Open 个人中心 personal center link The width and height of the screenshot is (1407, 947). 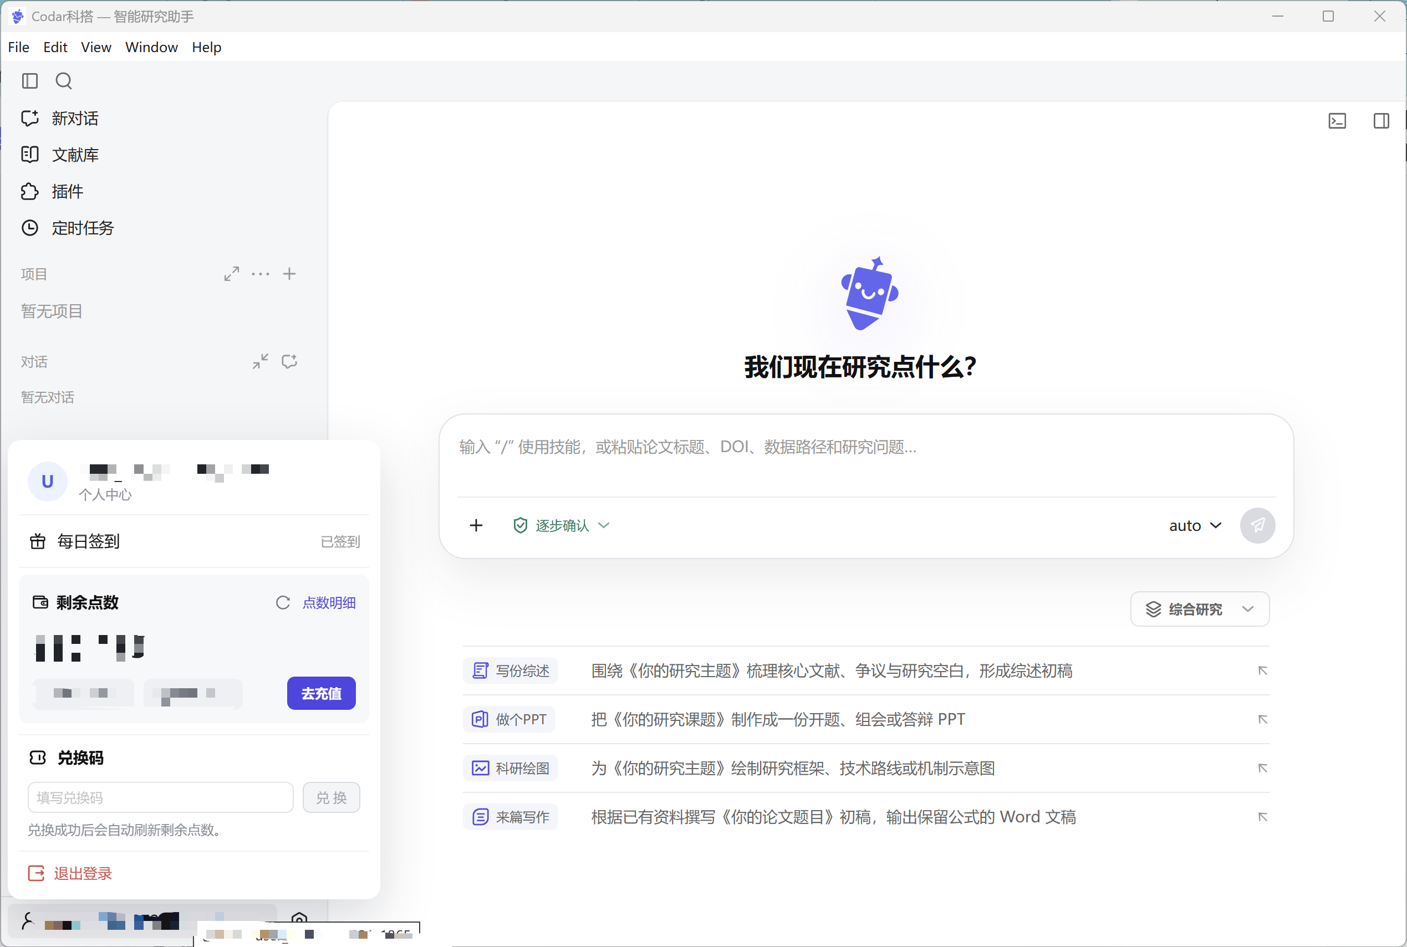tap(105, 495)
